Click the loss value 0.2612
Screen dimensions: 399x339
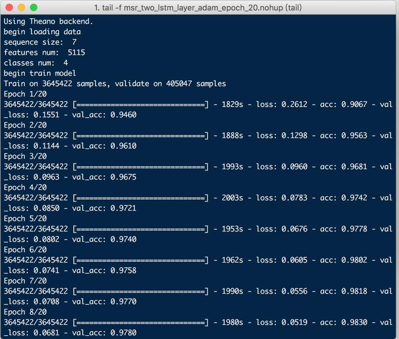[294, 104]
